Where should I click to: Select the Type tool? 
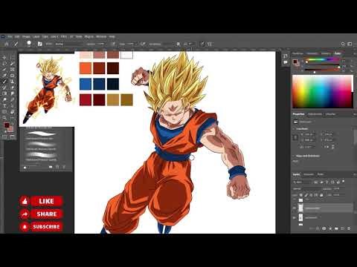coord(4,105)
